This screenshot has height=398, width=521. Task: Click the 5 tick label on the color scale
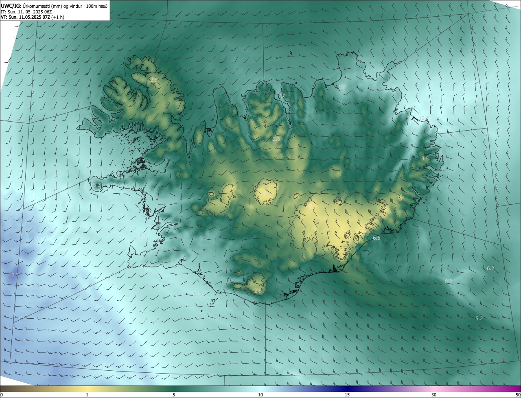click(x=174, y=395)
